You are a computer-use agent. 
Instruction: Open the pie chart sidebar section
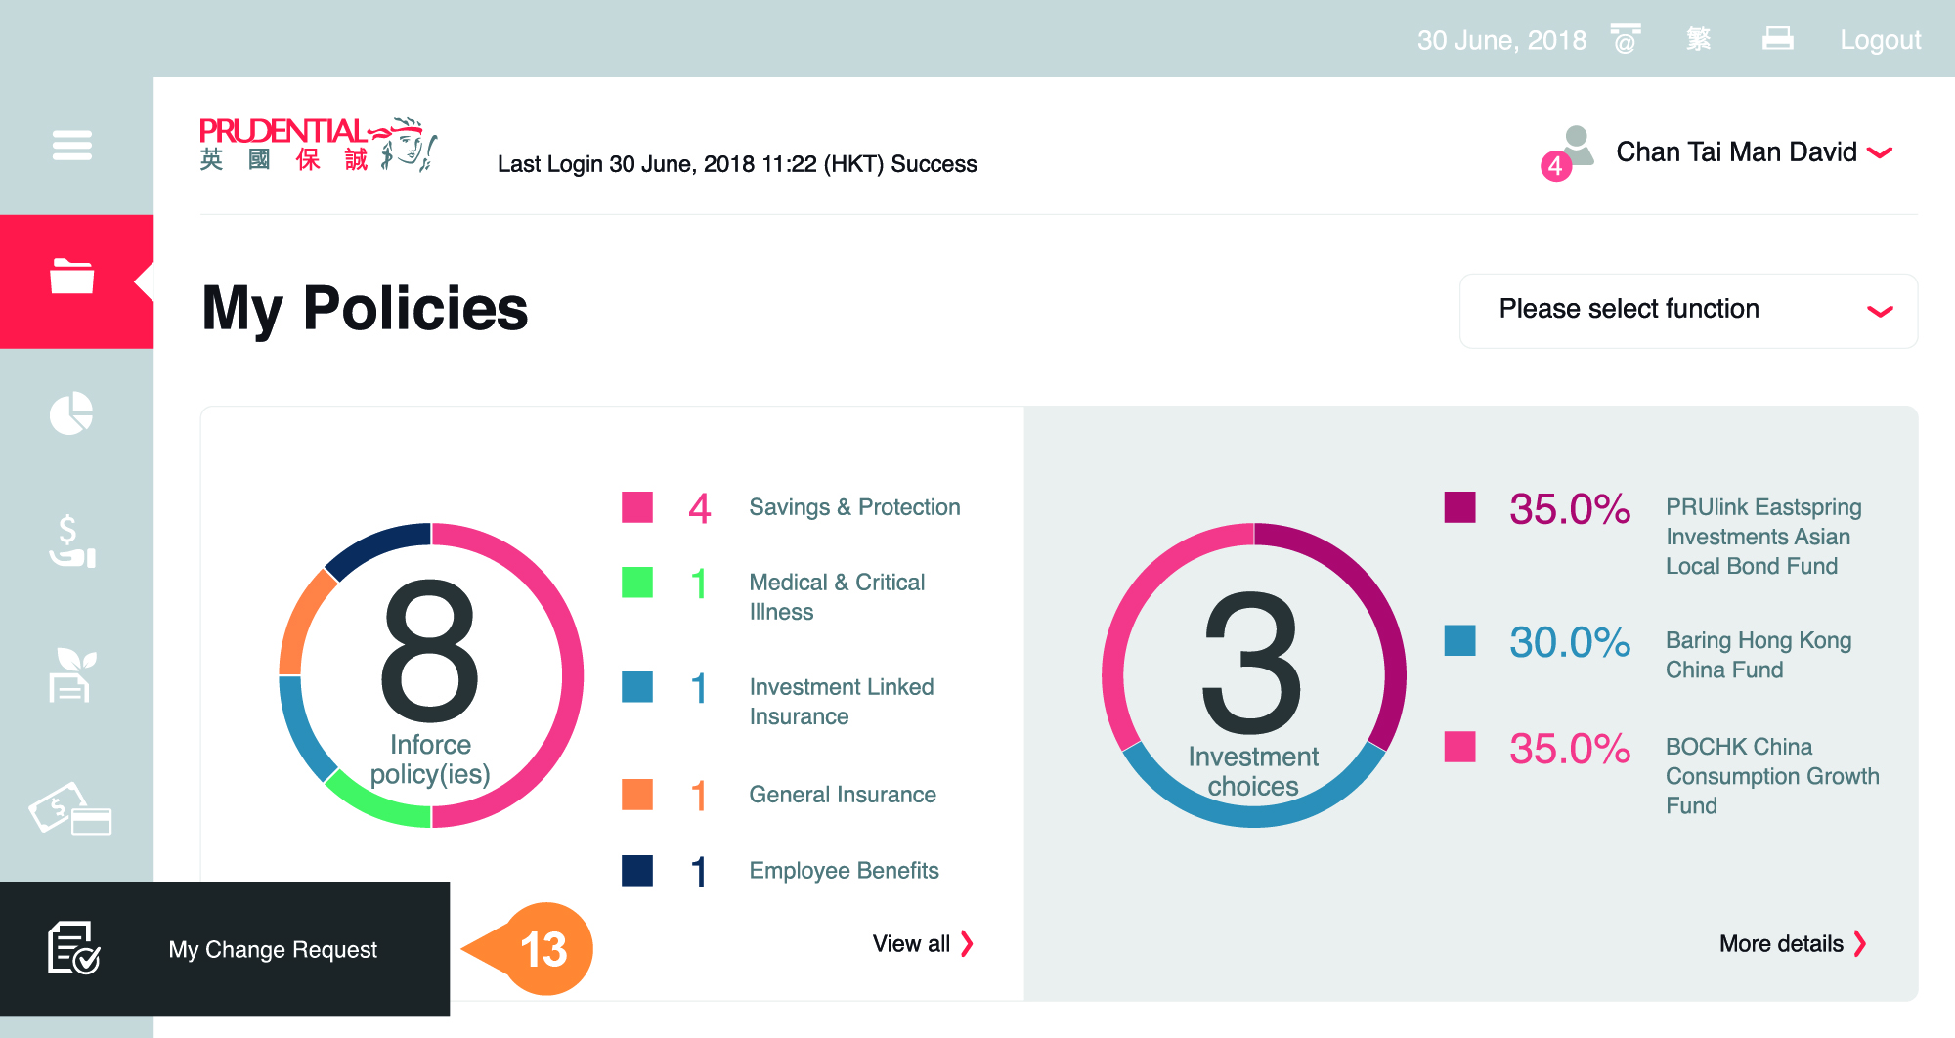click(71, 413)
